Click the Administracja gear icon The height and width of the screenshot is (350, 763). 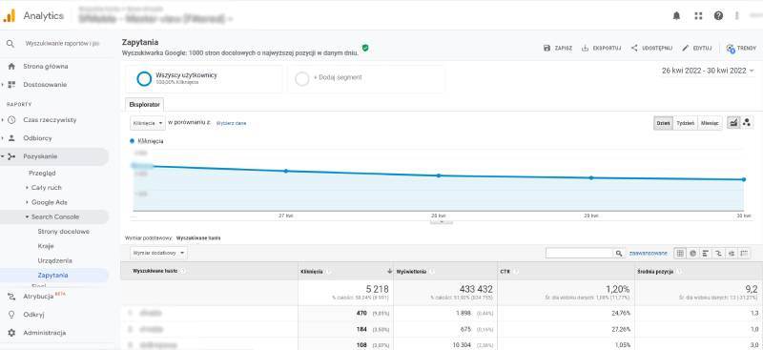(x=11, y=333)
